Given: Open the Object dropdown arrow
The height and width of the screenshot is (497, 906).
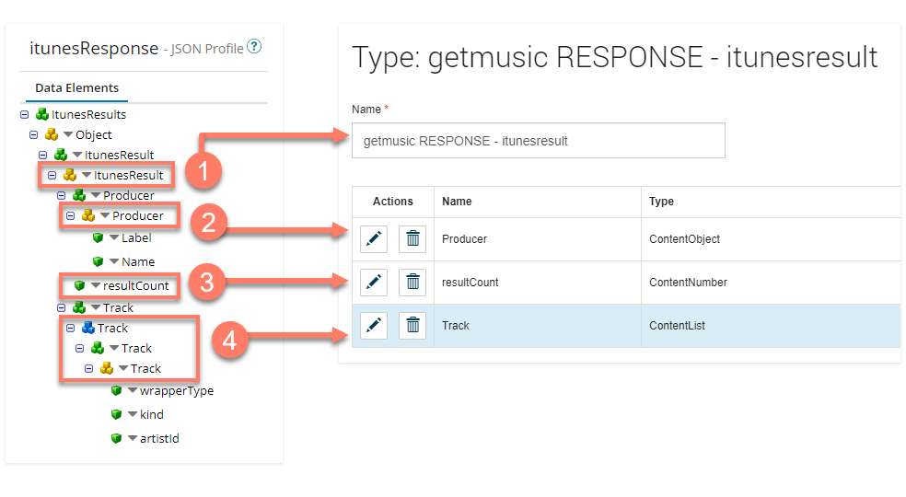Looking at the screenshot, I should [68, 134].
